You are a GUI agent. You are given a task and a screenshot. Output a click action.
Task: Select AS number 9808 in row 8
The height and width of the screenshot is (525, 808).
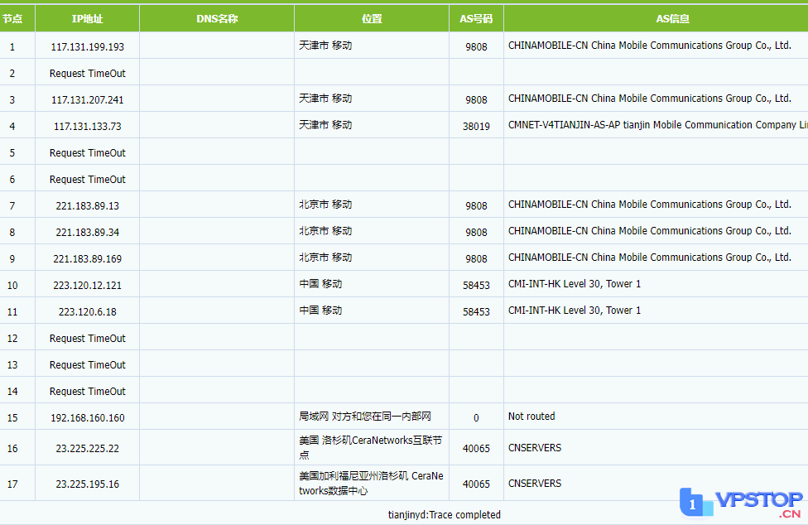tap(476, 233)
